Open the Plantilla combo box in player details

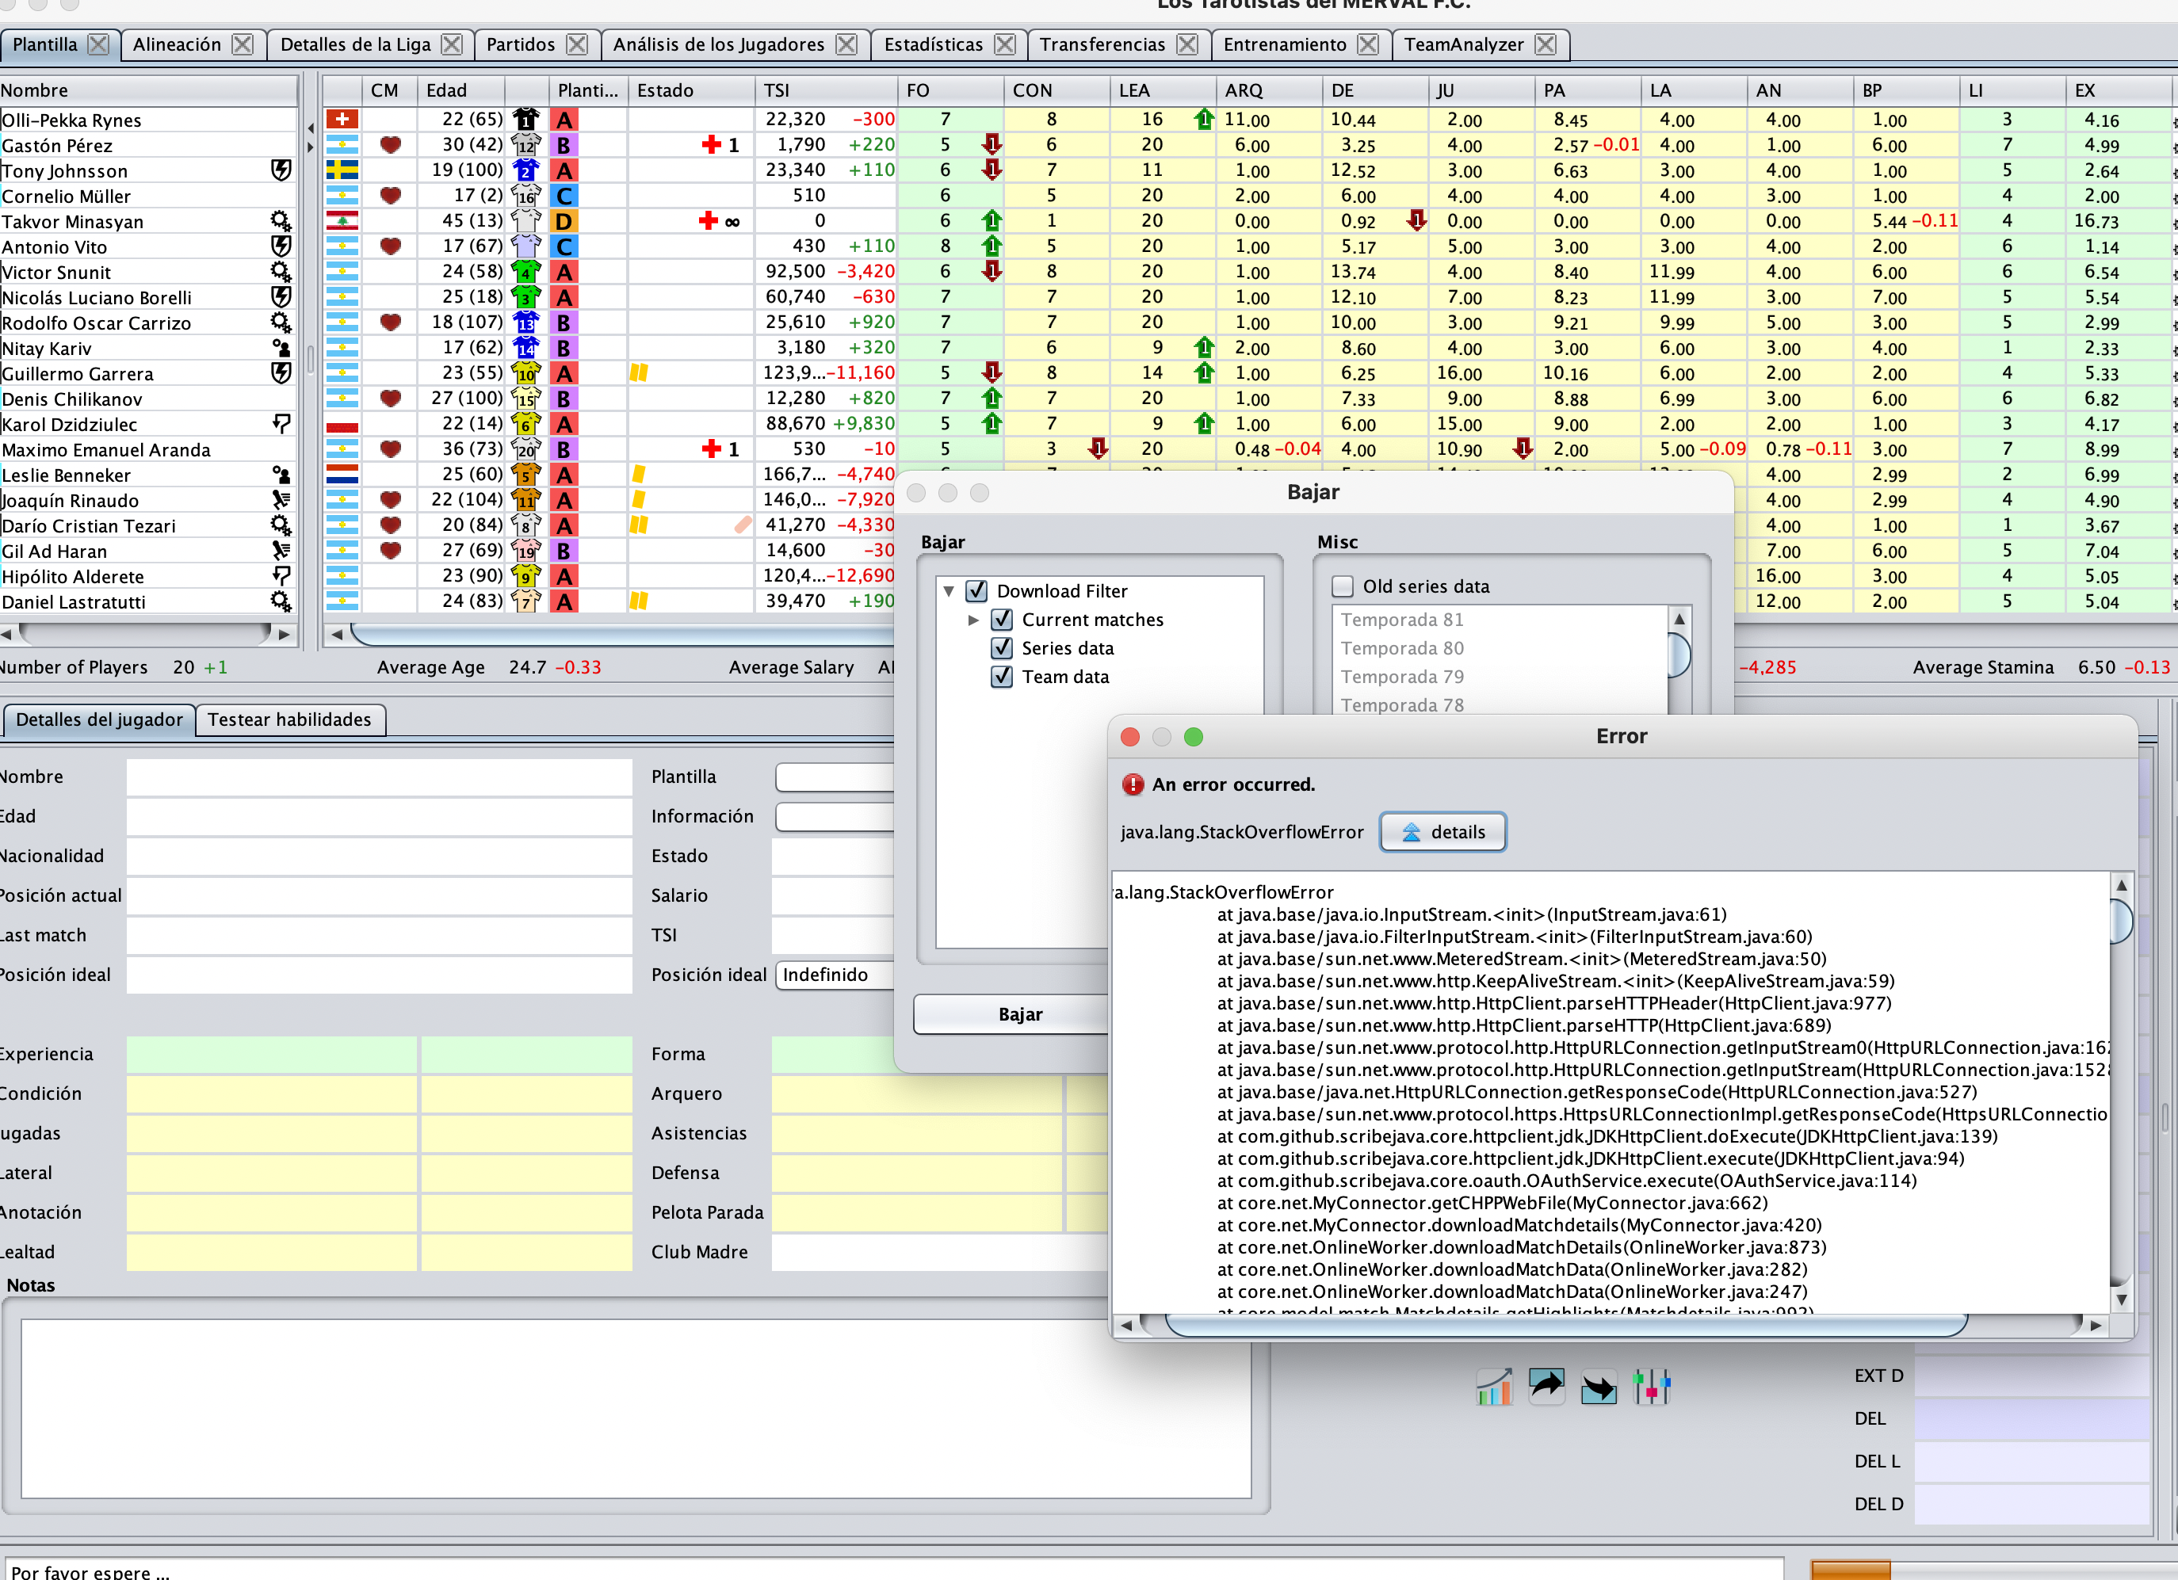[x=835, y=777]
